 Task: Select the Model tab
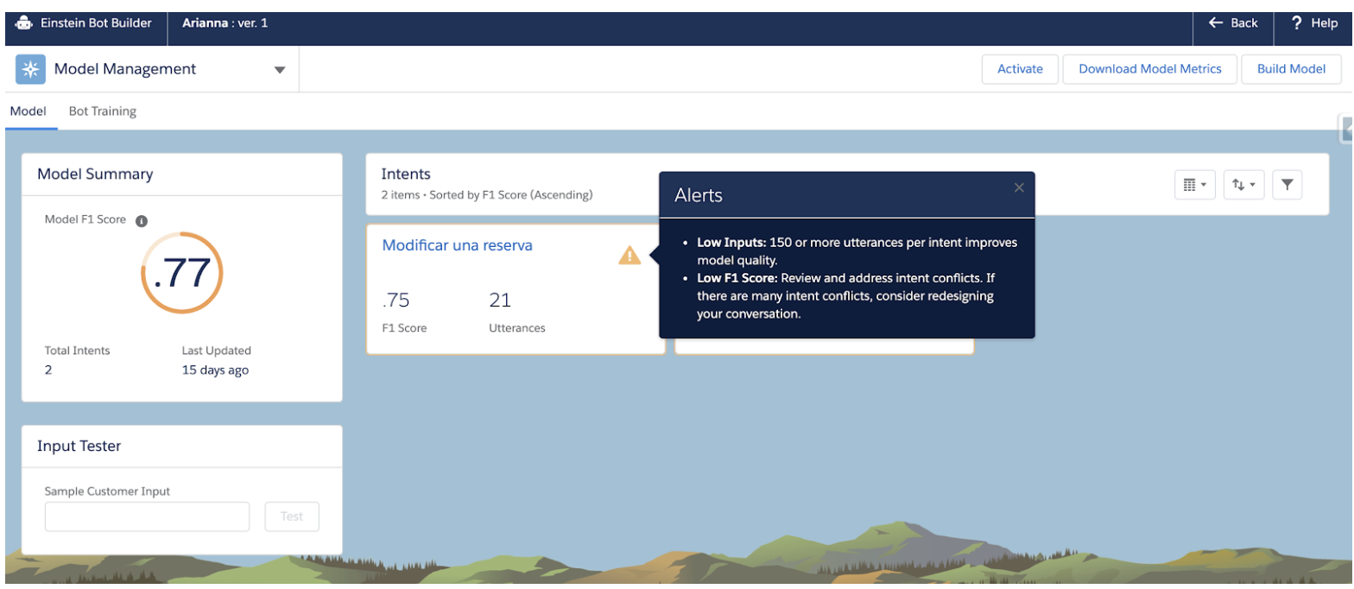point(28,111)
